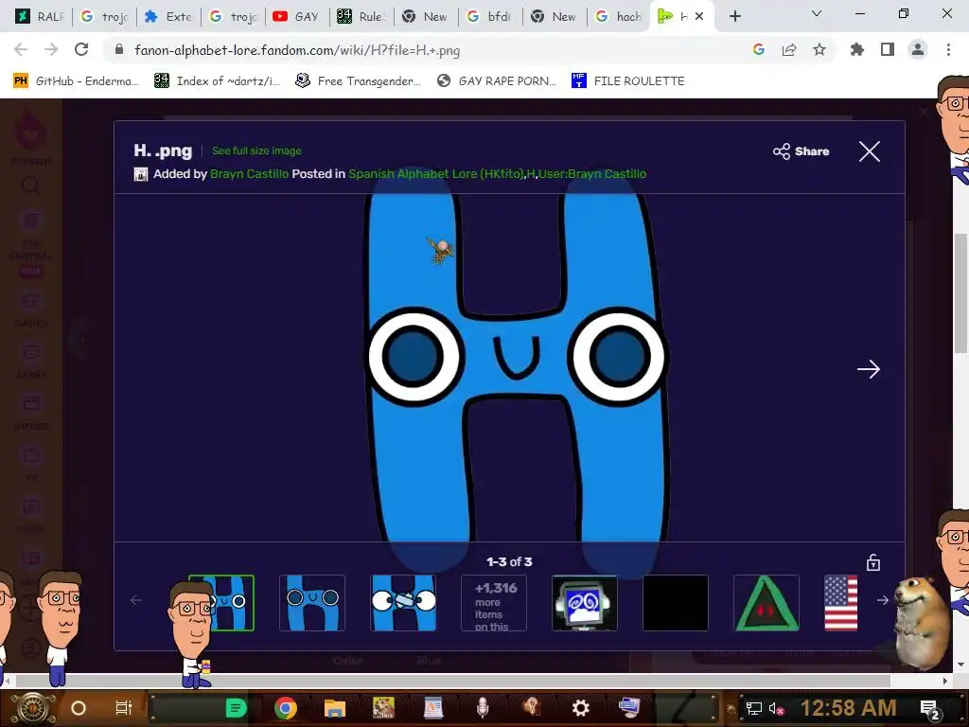
Task: Switch to the Rule 34 tab
Action: (x=361, y=17)
